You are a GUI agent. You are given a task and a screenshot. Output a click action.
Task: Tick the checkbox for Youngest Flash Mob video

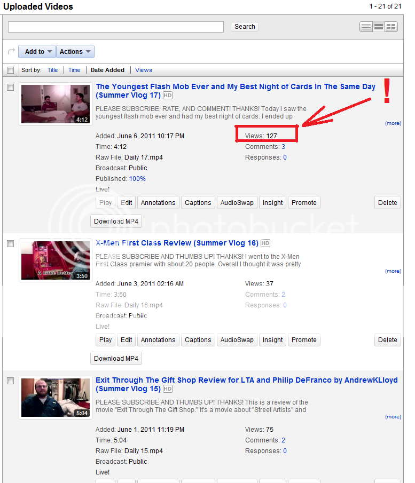pos(11,88)
